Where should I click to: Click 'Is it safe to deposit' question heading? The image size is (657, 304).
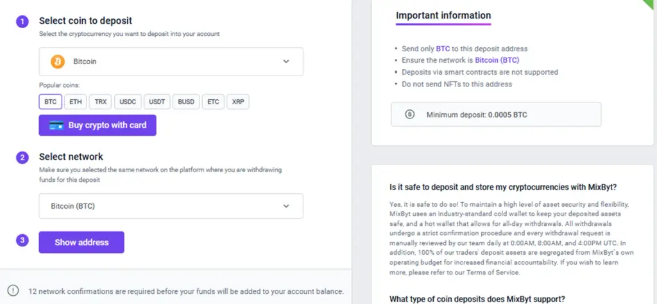click(x=503, y=188)
